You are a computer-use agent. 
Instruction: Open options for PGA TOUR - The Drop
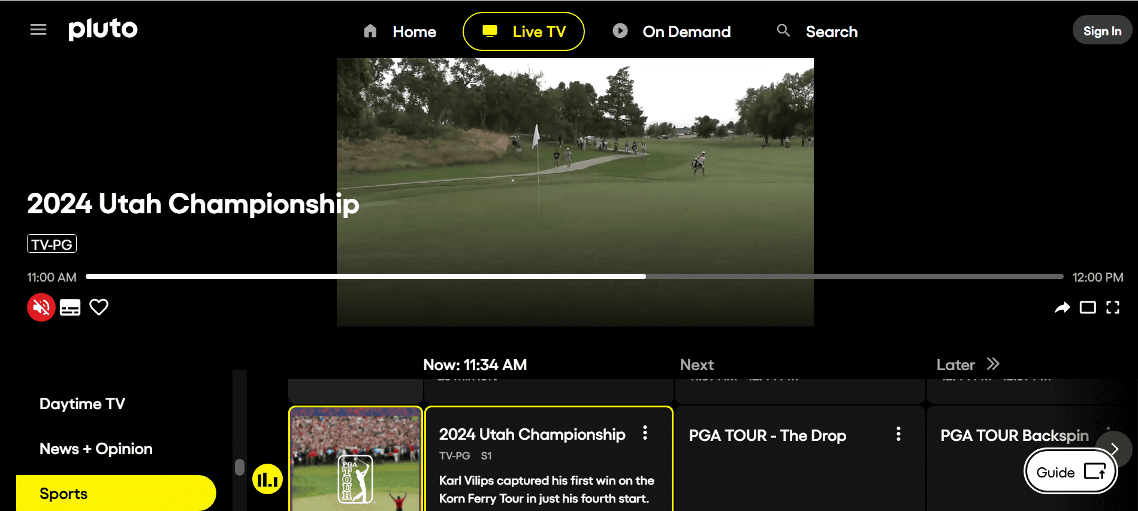[x=898, y=434]
